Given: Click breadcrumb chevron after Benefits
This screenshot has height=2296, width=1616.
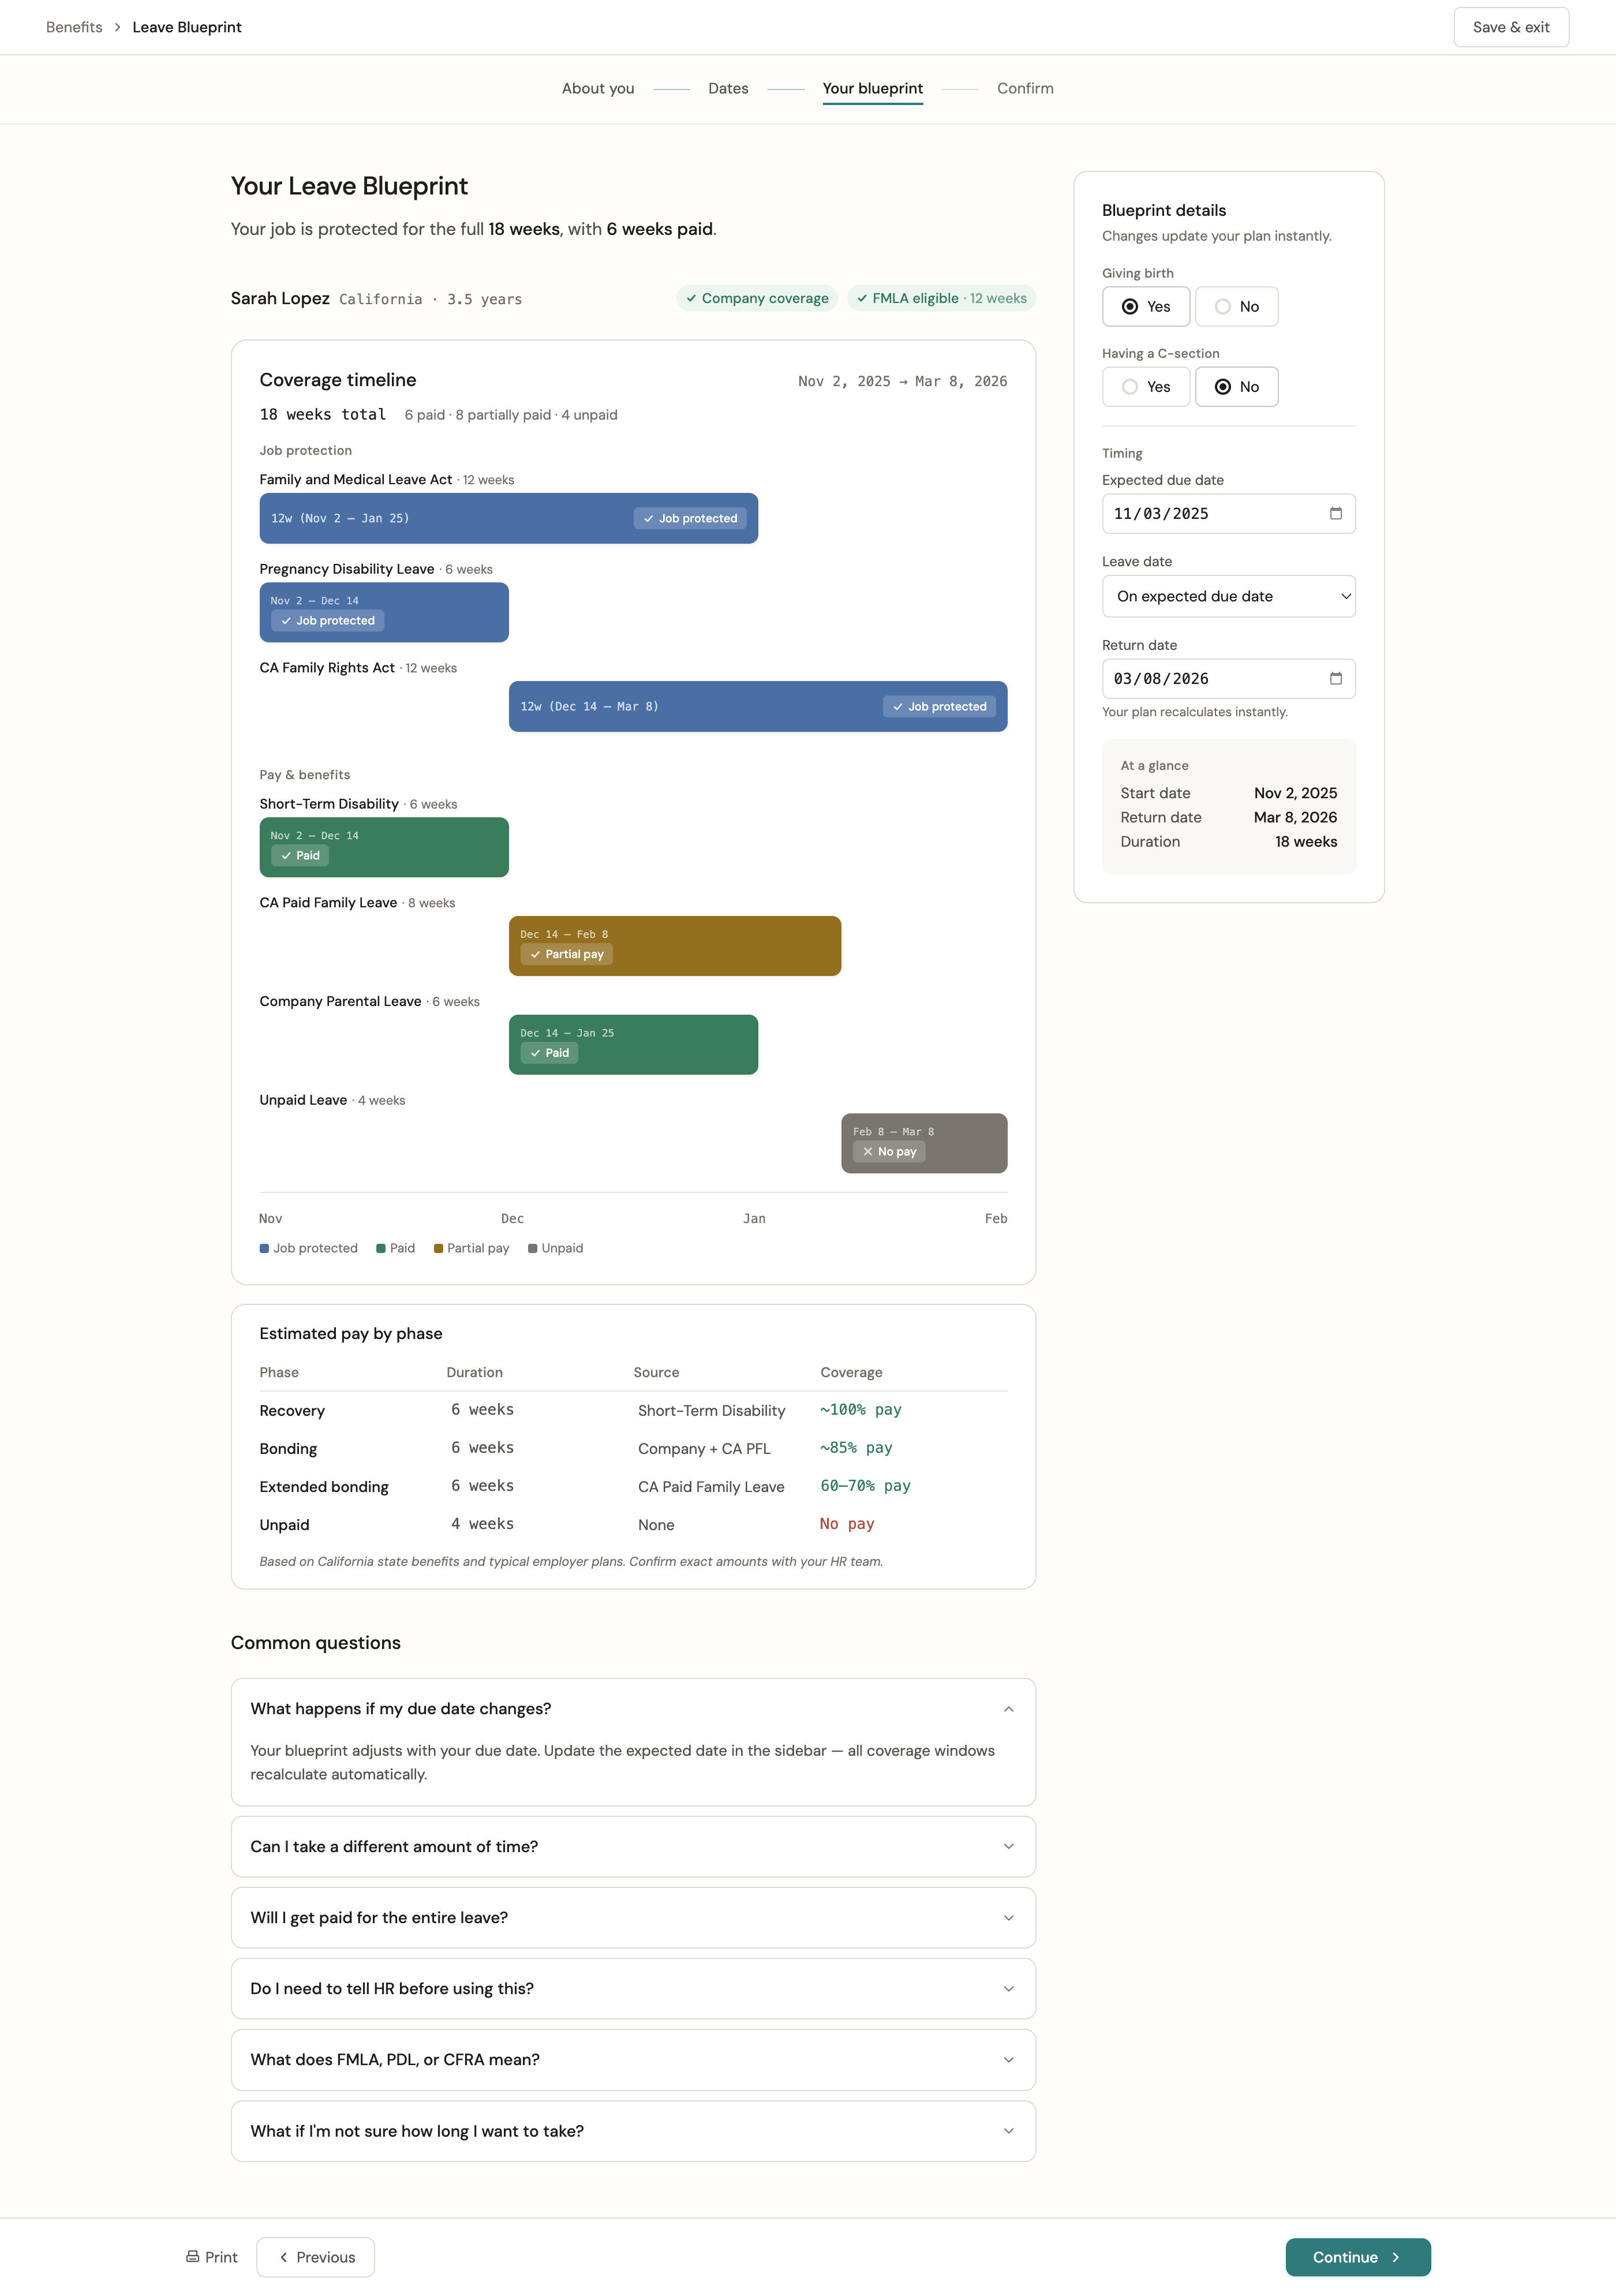Looking at the screenshot, I should tap(117, 27).
